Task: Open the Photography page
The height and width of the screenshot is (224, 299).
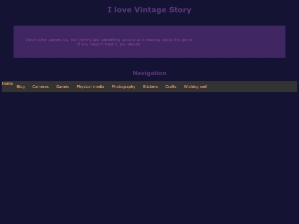Action: (x=123, y=87)
